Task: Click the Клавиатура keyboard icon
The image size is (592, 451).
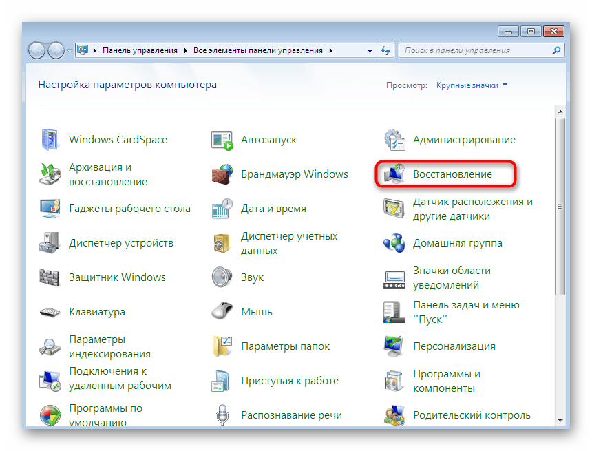Action: click(x=50, y=312)
